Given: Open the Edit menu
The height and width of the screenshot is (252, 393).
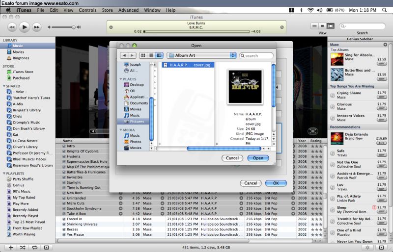Looking at the screenshot, I should point(54,10).
